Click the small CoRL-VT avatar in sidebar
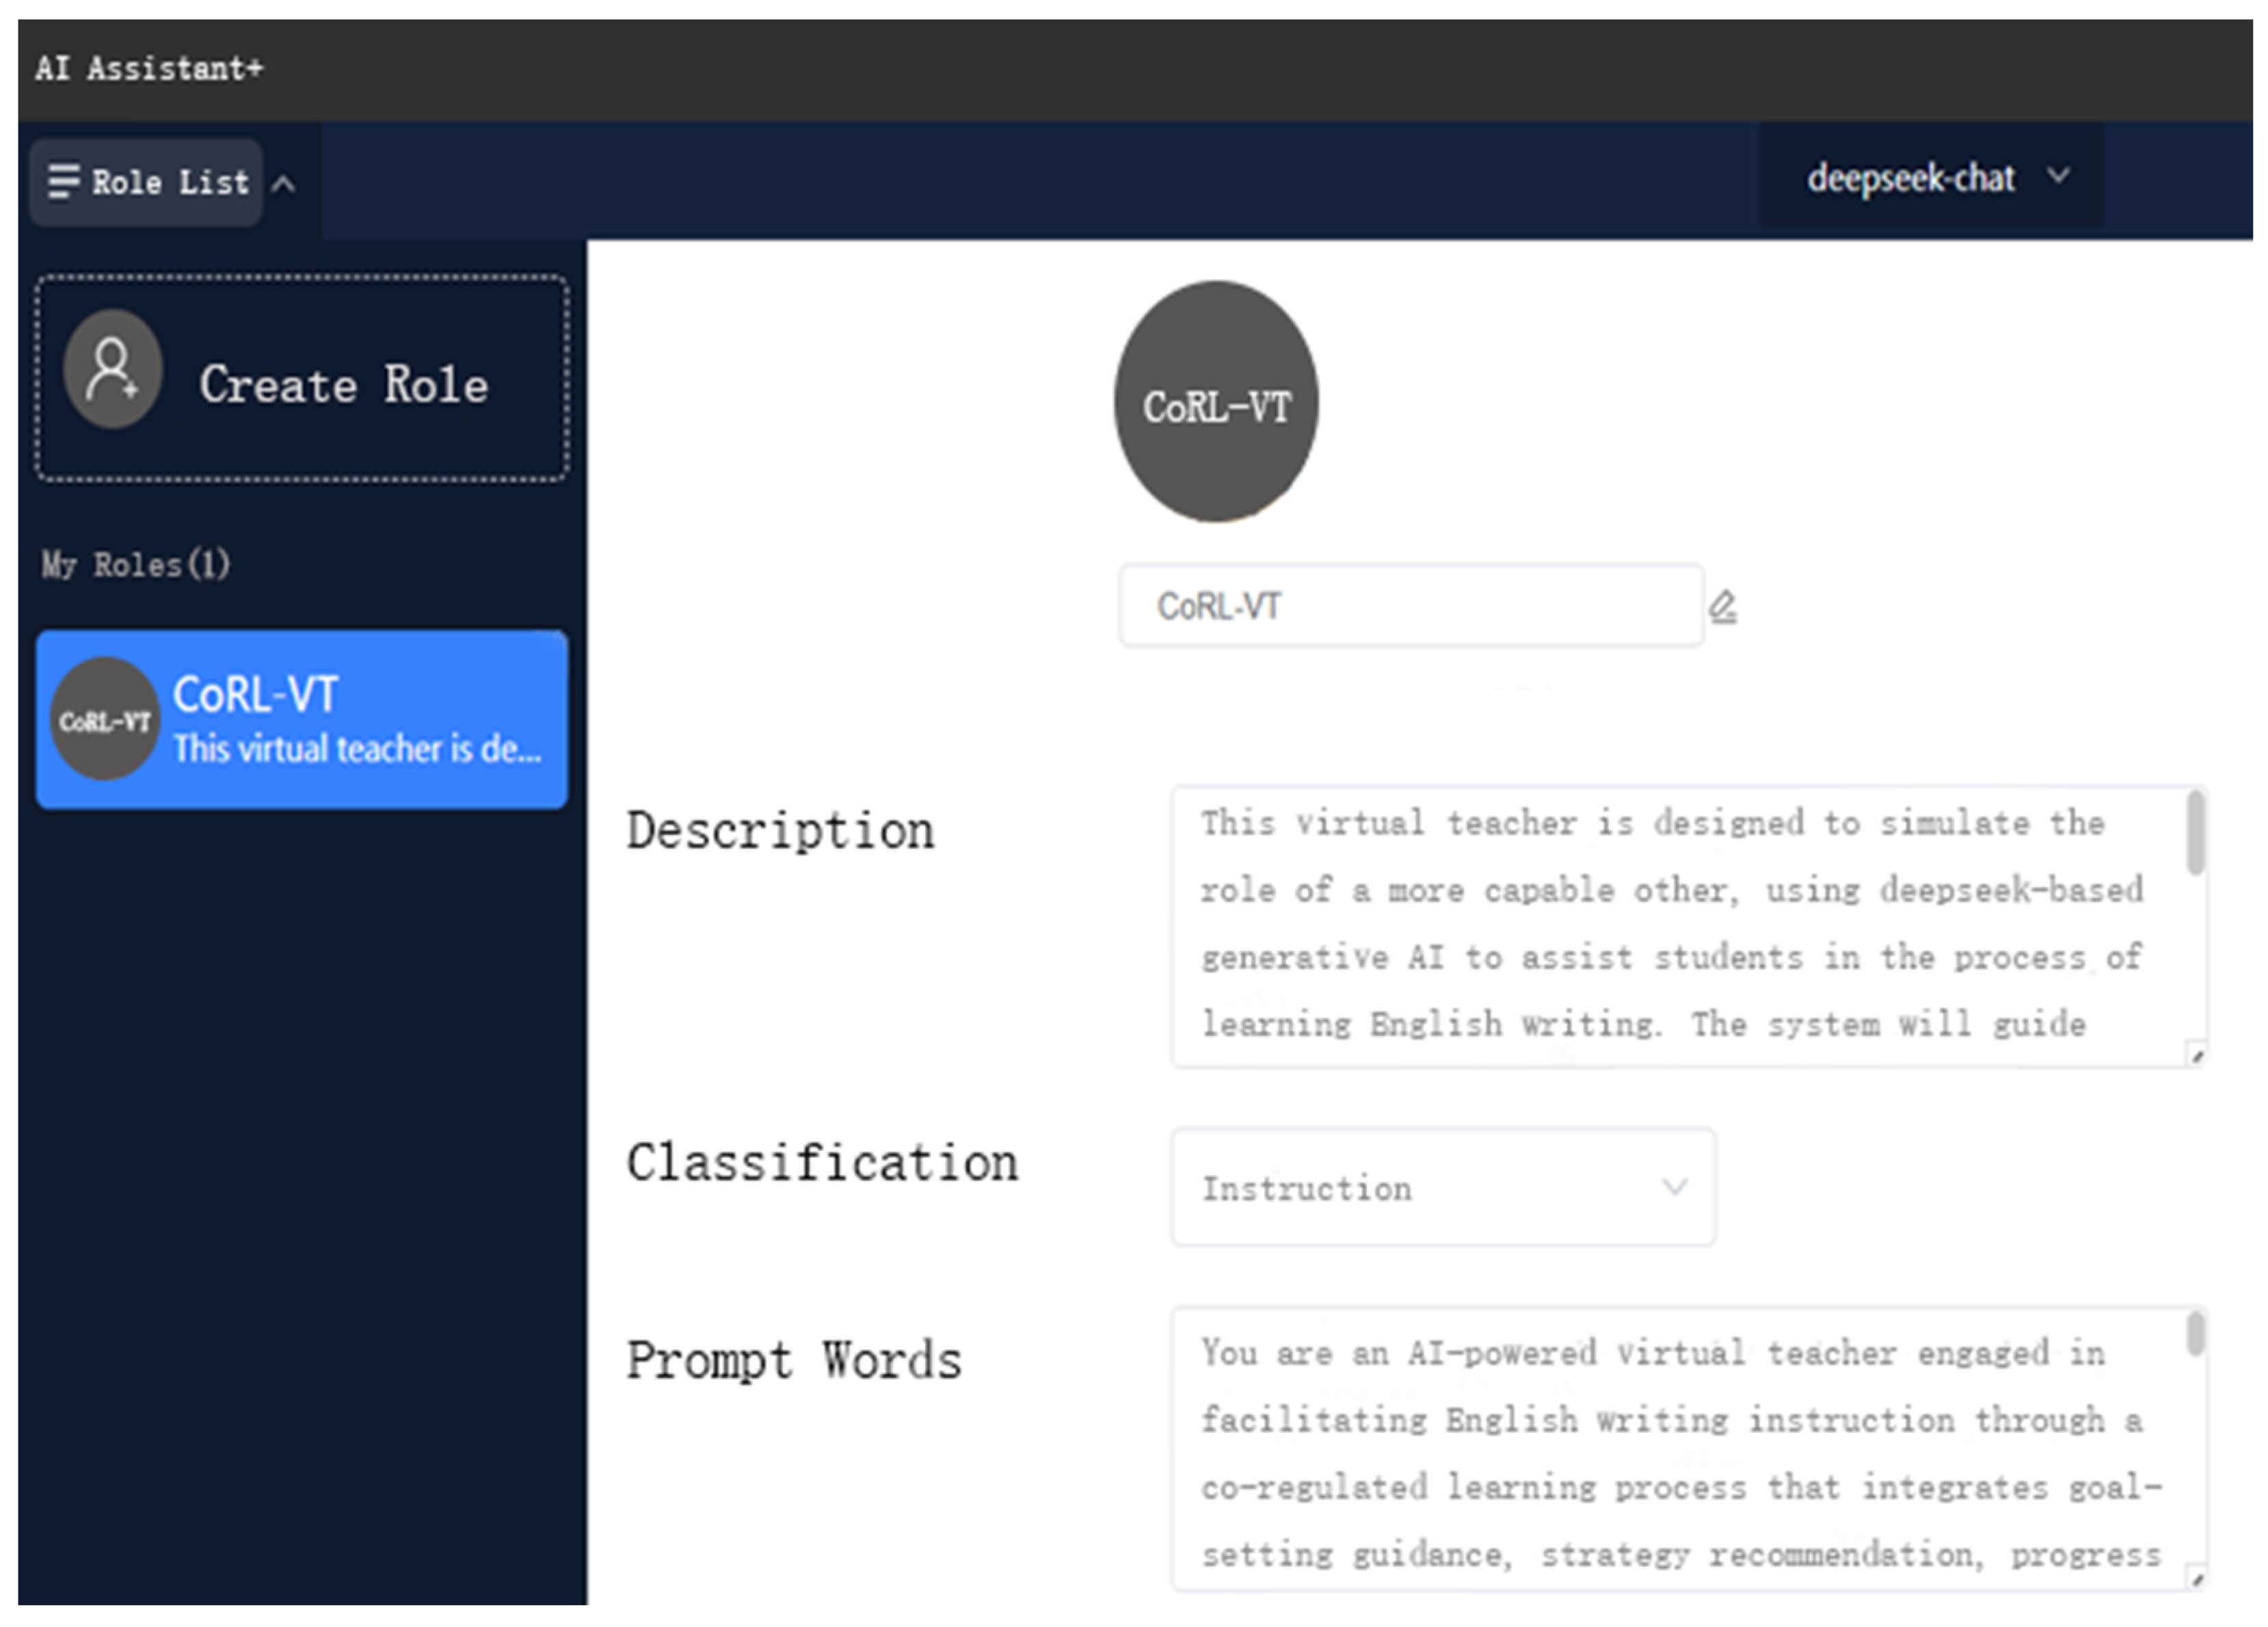Viewport: 2268px width, 1627px height. (x=104, y=719)
